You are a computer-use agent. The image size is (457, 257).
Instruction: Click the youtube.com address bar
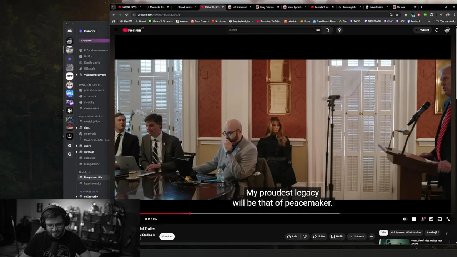(261, 15)
